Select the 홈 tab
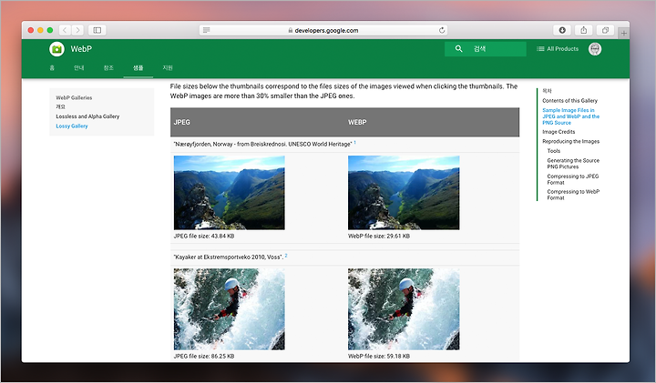Screen dimensions: 656x383 click(52, 67)
